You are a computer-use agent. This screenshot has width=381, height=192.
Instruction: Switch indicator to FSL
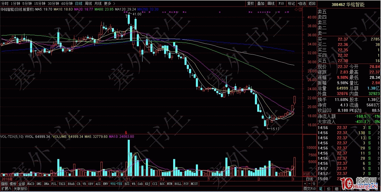click(54, 184)
